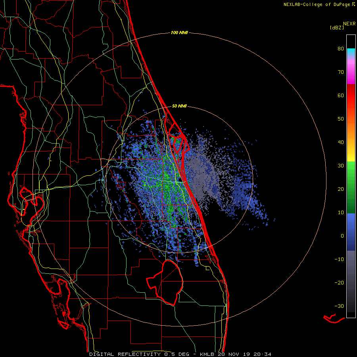The height and width of the screenshot is (357, 357).
Task: Click the 100 NMI range ring label
Action: point(179,33)
